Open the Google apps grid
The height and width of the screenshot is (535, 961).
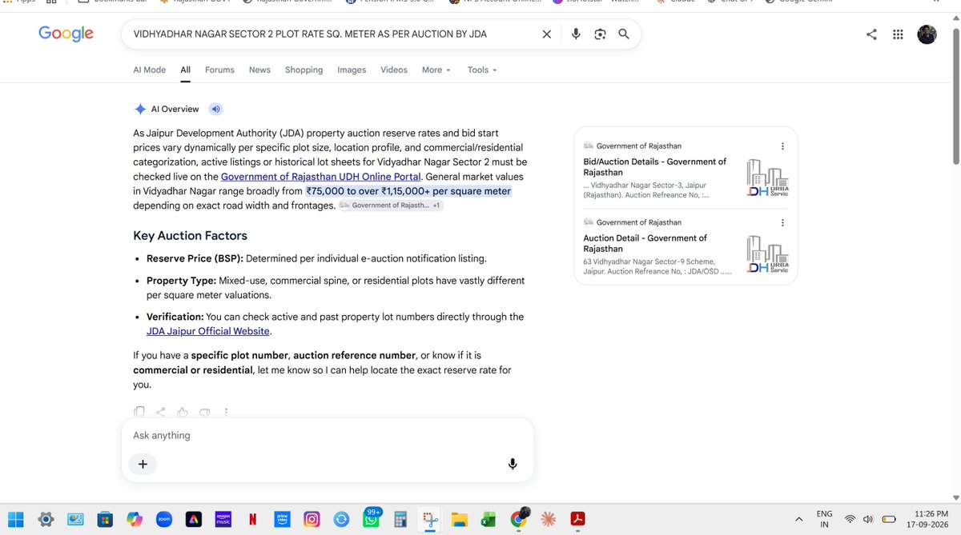pos(898,34)
